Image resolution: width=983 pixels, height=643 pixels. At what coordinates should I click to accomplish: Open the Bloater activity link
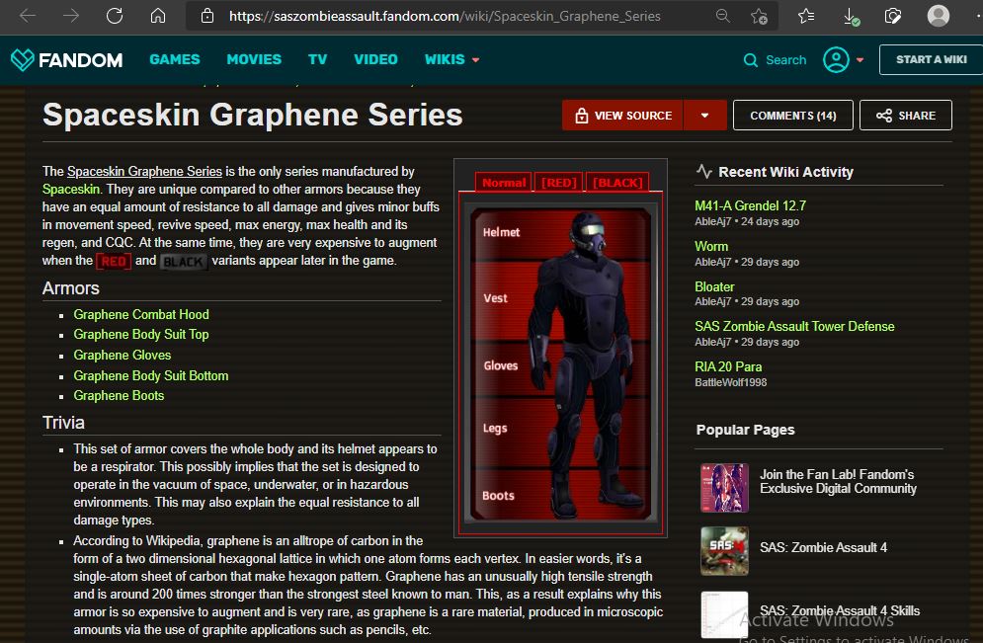[714, 286]
